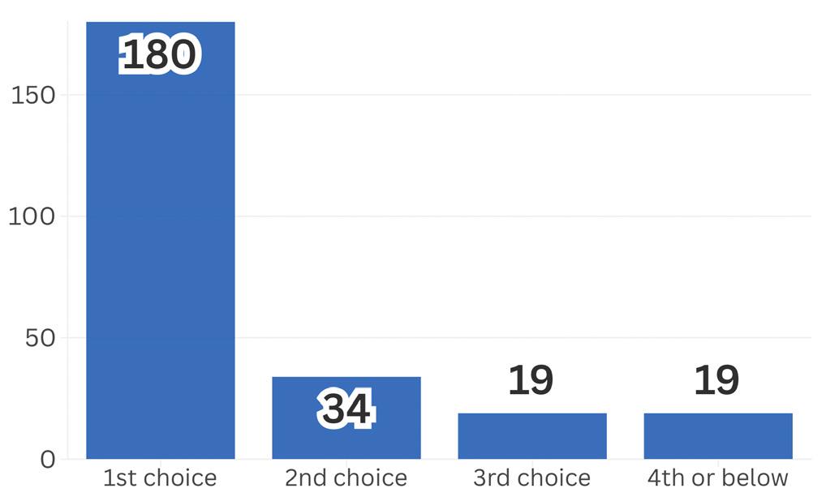This screenshot has width=826, height=501.
Task: Select the 19 label above 4th or below
Action: point(716,380)
